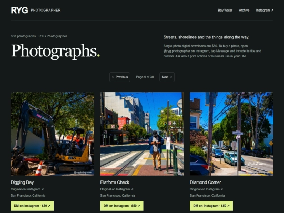Click San Francisco location under Diamond Corner
The image size is (284, 213).
click(x=207, y=196)
